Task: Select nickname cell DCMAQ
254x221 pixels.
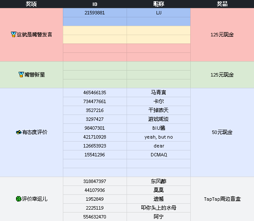Action: pyautogui.click(x=159, y=155)
